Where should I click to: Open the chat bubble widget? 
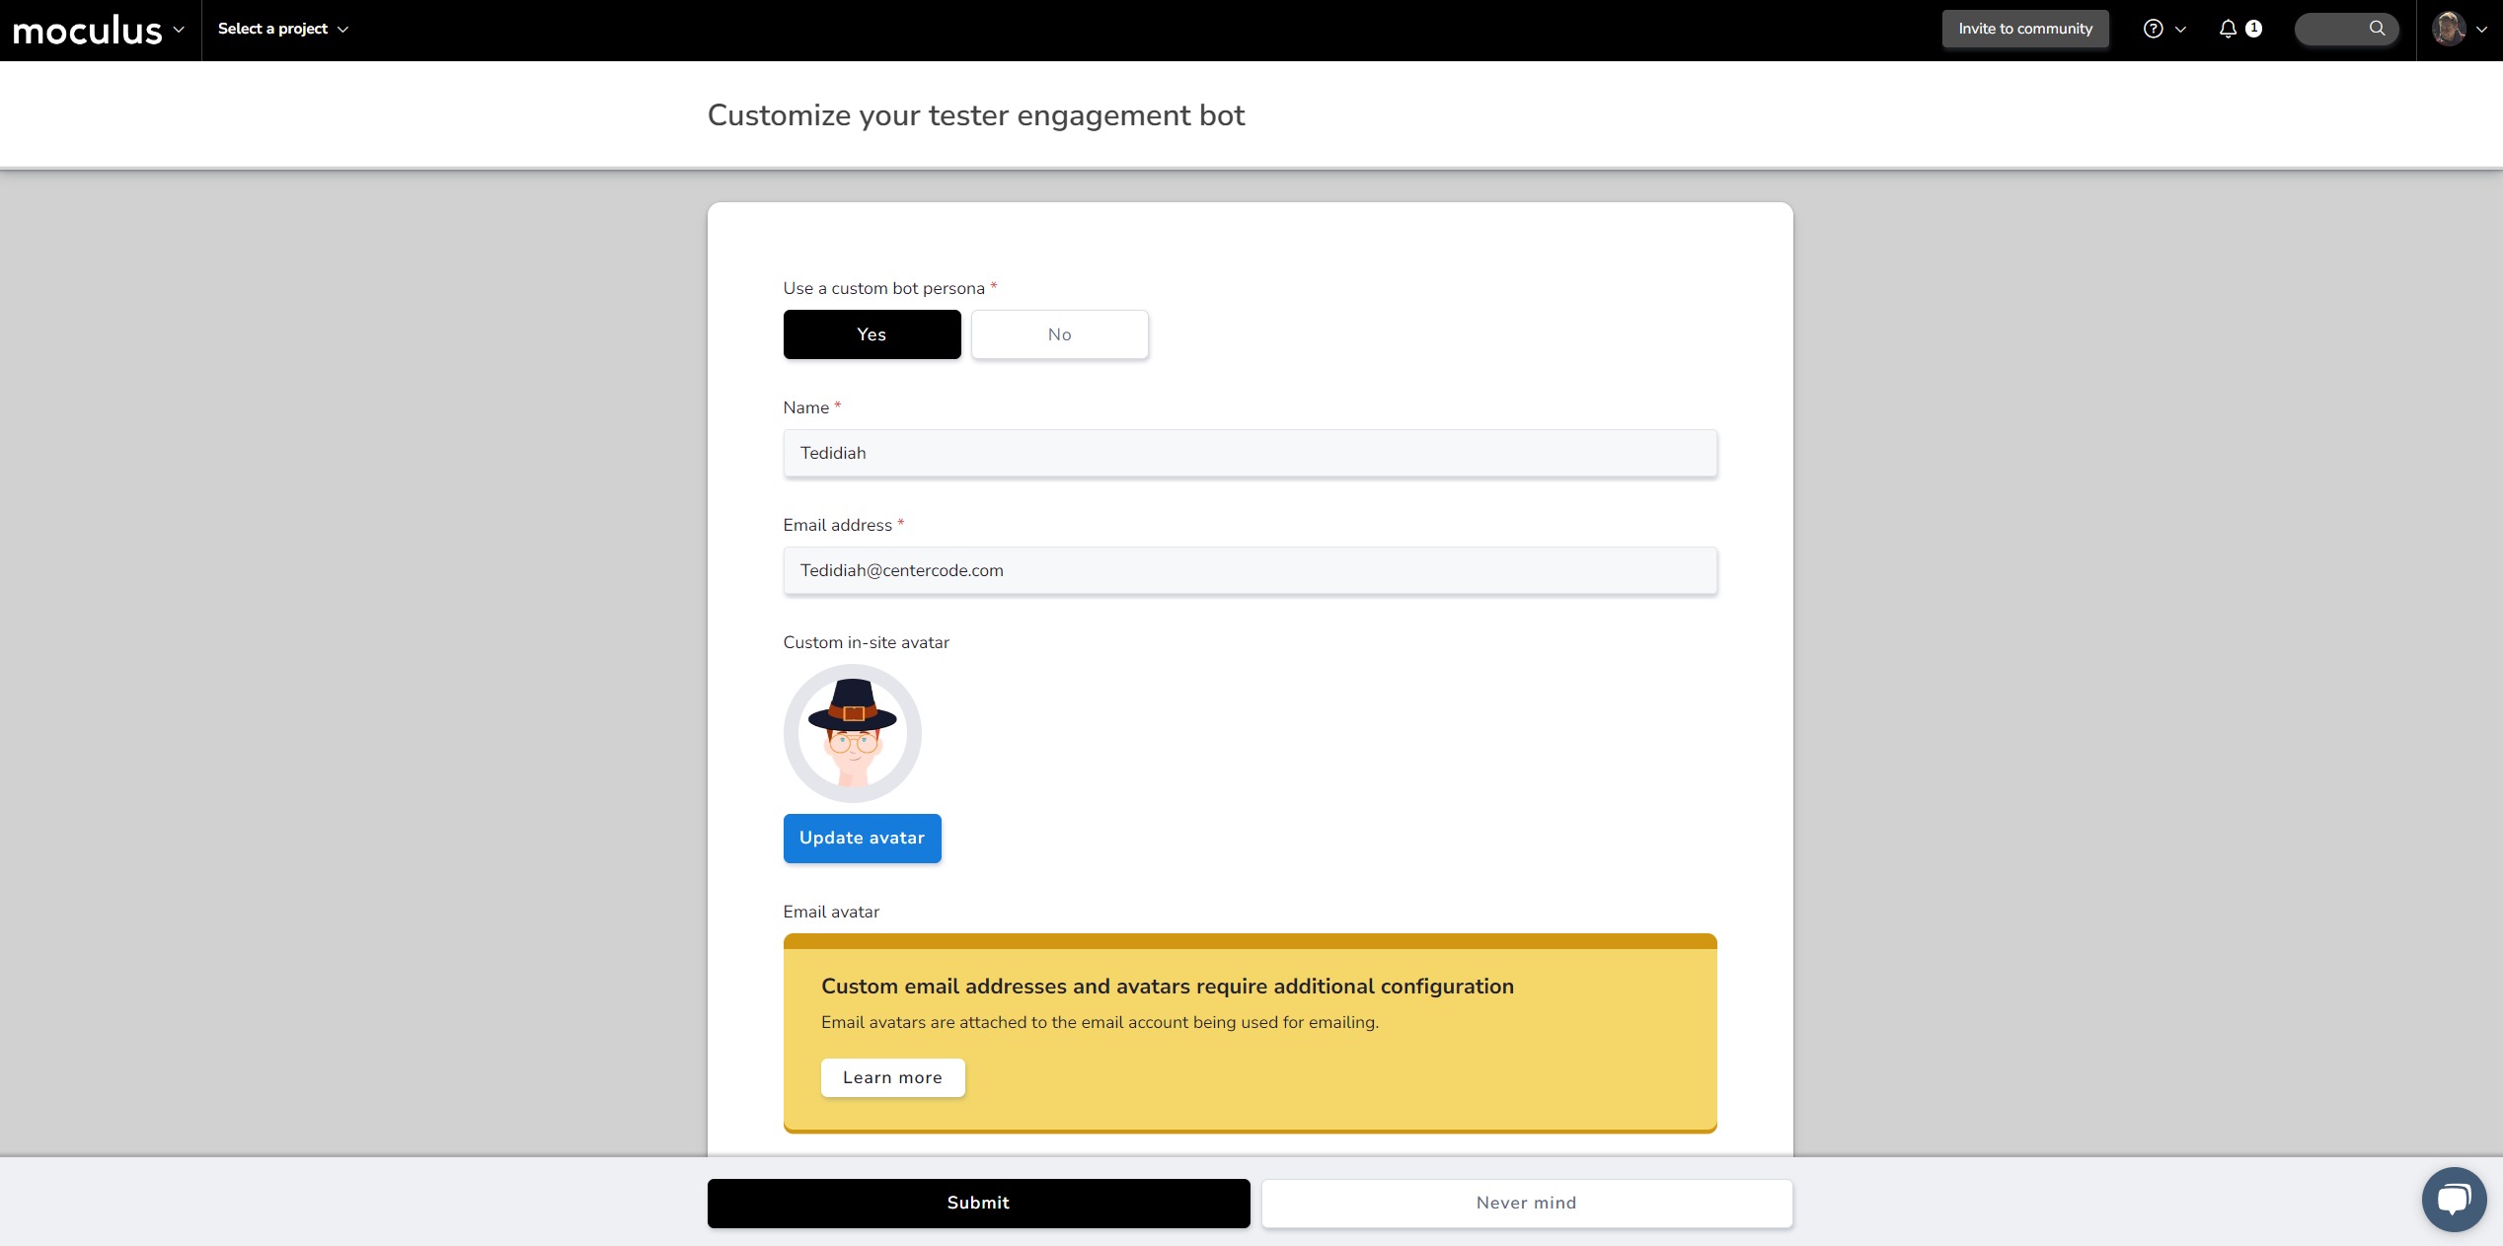pos(2453,1199)
